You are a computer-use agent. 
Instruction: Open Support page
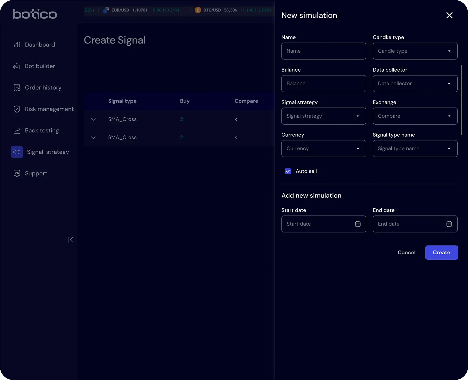[36, 173]
